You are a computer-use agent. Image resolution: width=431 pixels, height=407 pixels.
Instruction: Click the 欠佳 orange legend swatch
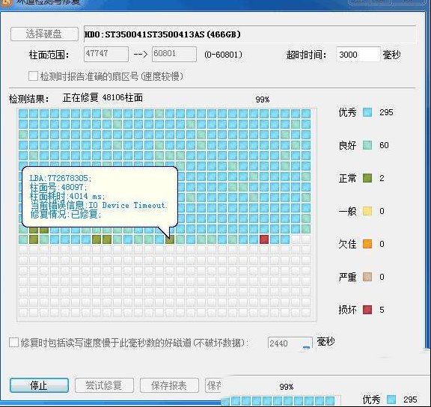pyautogui.click(x=367, y=244)
